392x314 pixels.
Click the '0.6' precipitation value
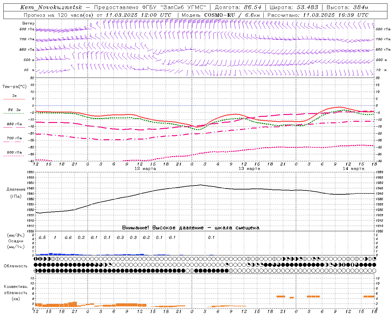[68, 238]
